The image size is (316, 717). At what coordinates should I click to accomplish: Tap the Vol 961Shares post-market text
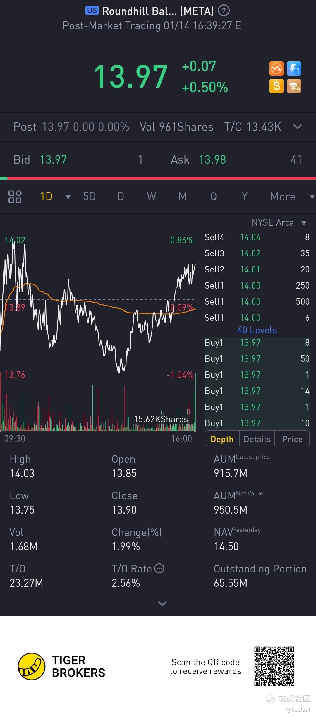pos(177,127)
